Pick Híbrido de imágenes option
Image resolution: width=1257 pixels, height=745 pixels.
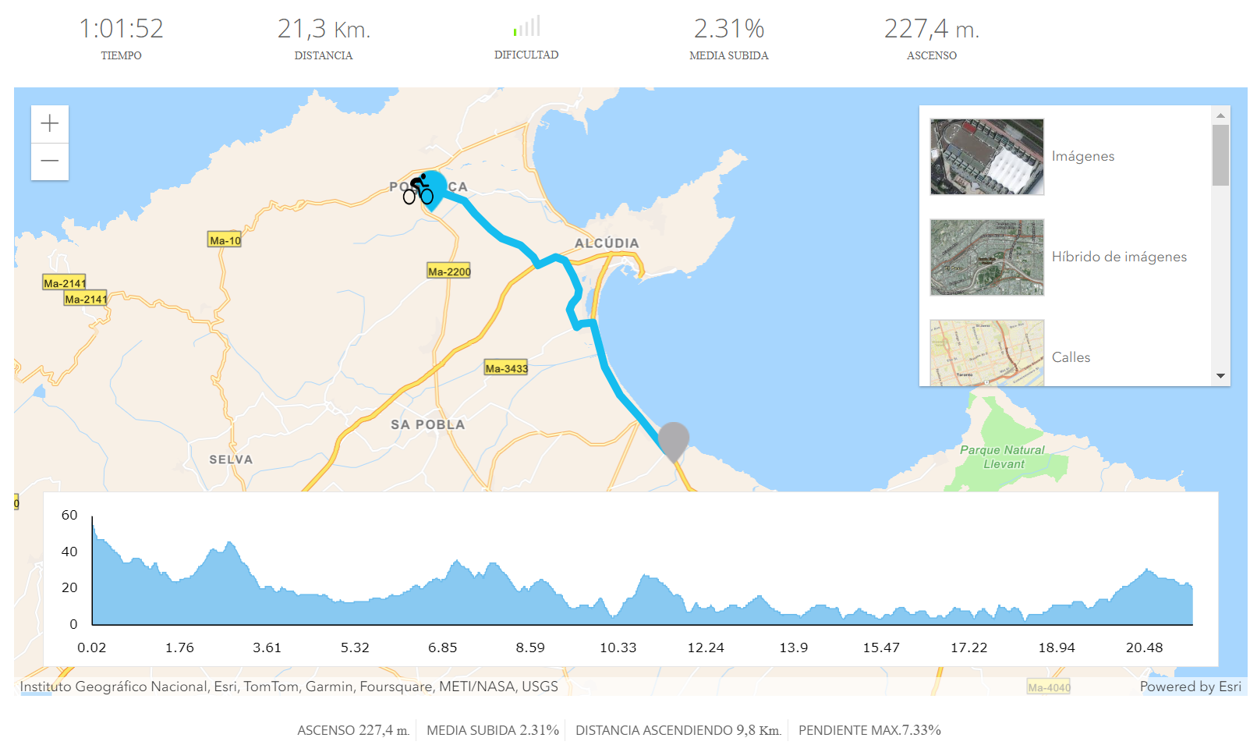tap(1118, 257)
